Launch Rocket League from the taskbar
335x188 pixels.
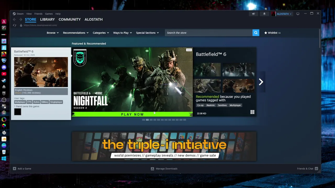coord(4,61)
